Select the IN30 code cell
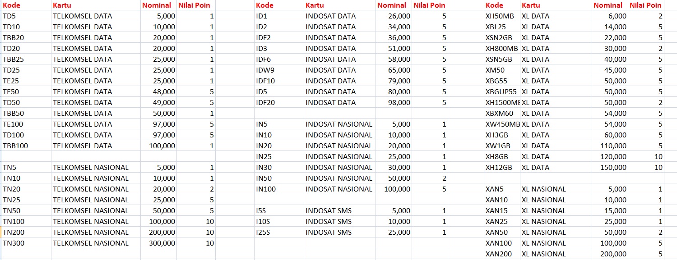 tap(279, 167)
